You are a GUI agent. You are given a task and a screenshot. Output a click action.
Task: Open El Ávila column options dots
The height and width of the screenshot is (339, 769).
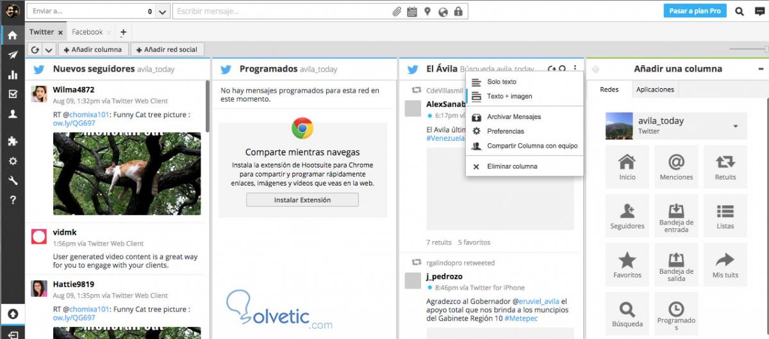[575, 69]
